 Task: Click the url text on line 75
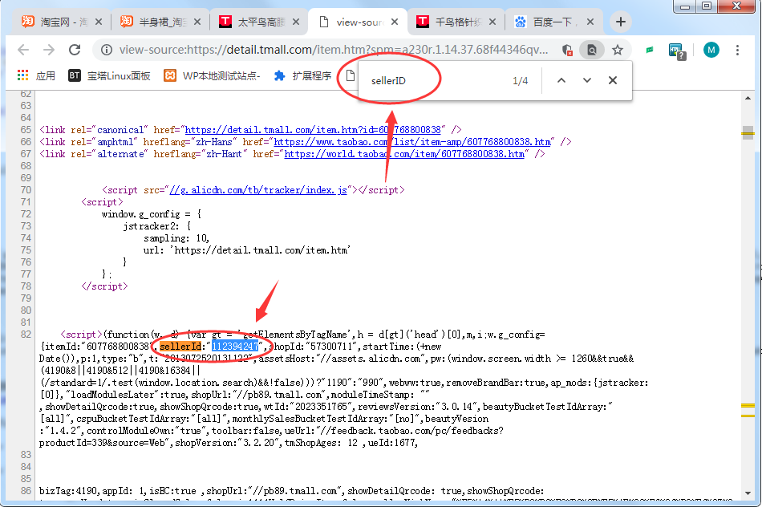tap(247, 250)
